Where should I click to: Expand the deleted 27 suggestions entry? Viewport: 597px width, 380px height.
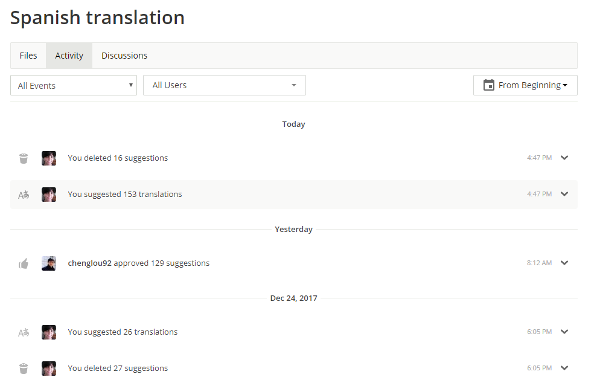click(564, 368)
